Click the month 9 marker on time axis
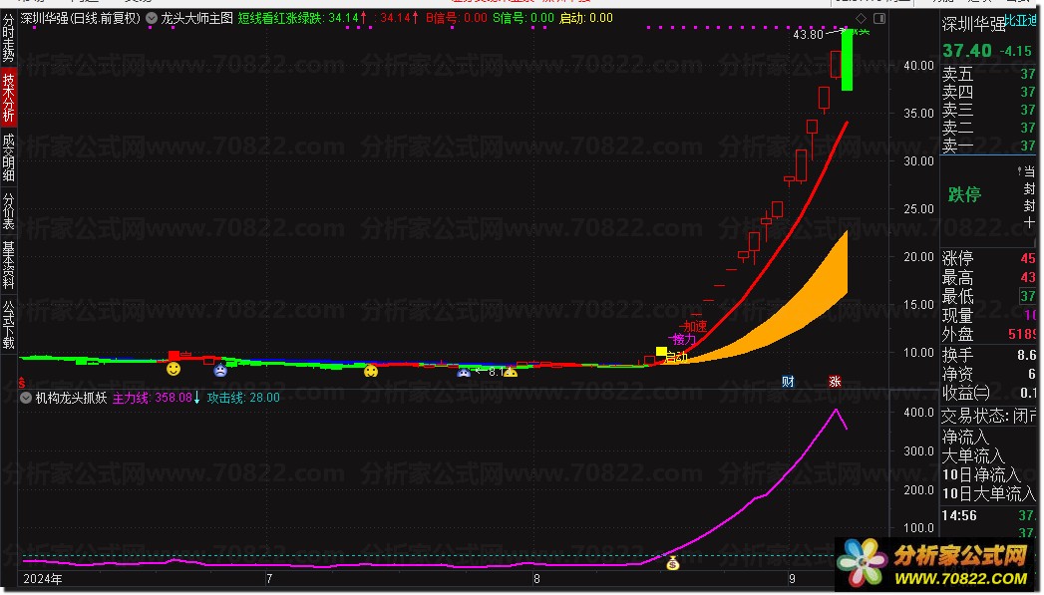The width and height of the screenshot is (1044, 595). (792, 579)
